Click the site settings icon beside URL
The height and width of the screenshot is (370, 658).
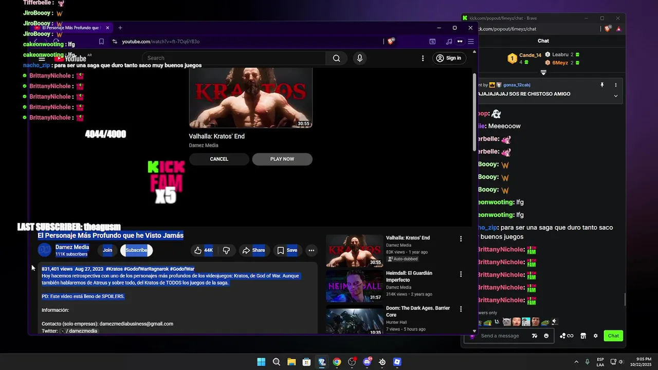(114, 42)
